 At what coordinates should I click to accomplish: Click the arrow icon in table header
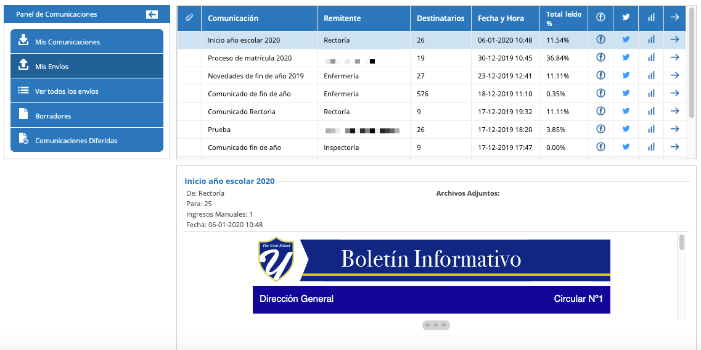pos(675,17)
